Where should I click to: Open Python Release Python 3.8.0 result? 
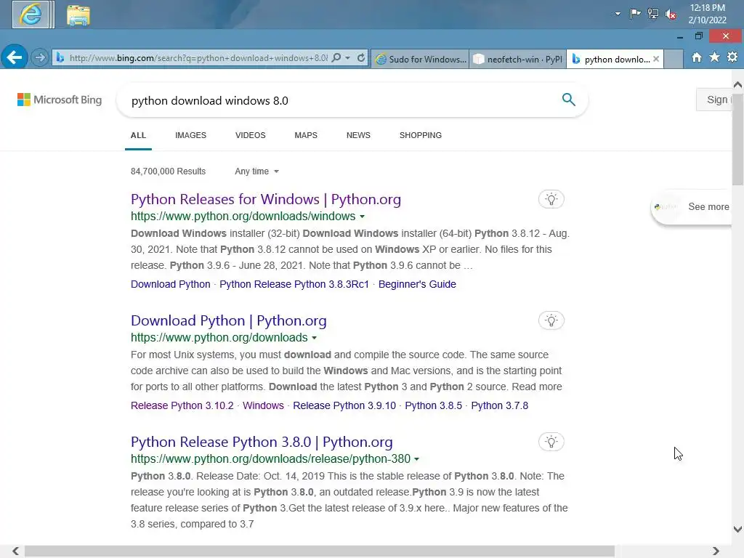click(x=262, y=442)
